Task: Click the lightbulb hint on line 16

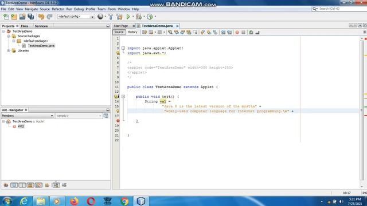Action: [118, 111]
